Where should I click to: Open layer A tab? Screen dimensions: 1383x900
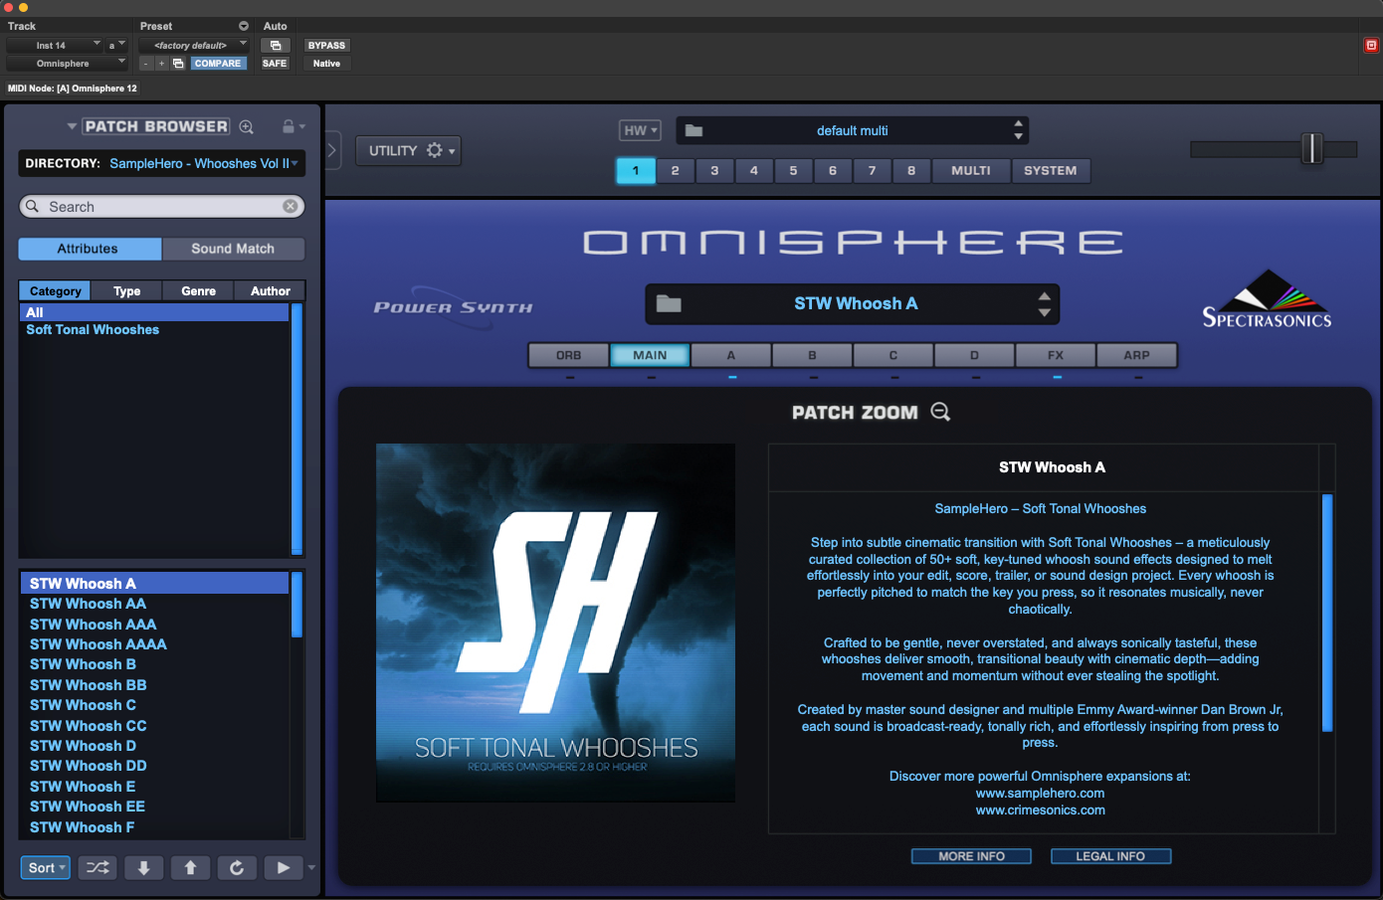tap(731, 355)
